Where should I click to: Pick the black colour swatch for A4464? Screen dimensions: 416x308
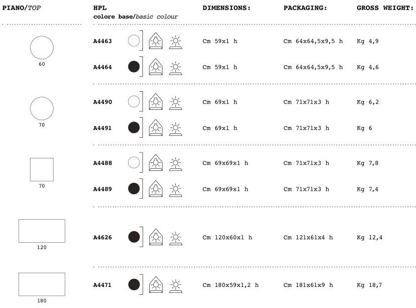click(134, 67)
